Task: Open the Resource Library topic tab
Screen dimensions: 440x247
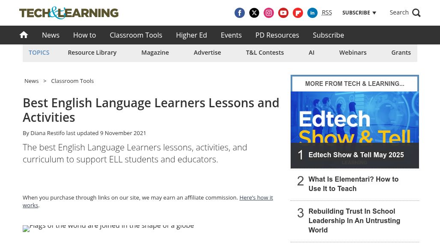Action: pos(92,53)
